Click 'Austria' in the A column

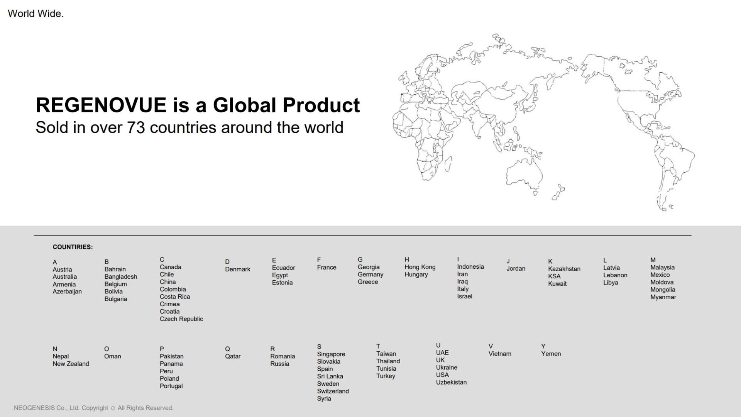62,270
